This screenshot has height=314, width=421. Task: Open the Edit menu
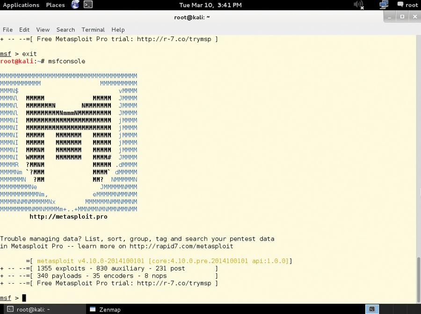24,30
